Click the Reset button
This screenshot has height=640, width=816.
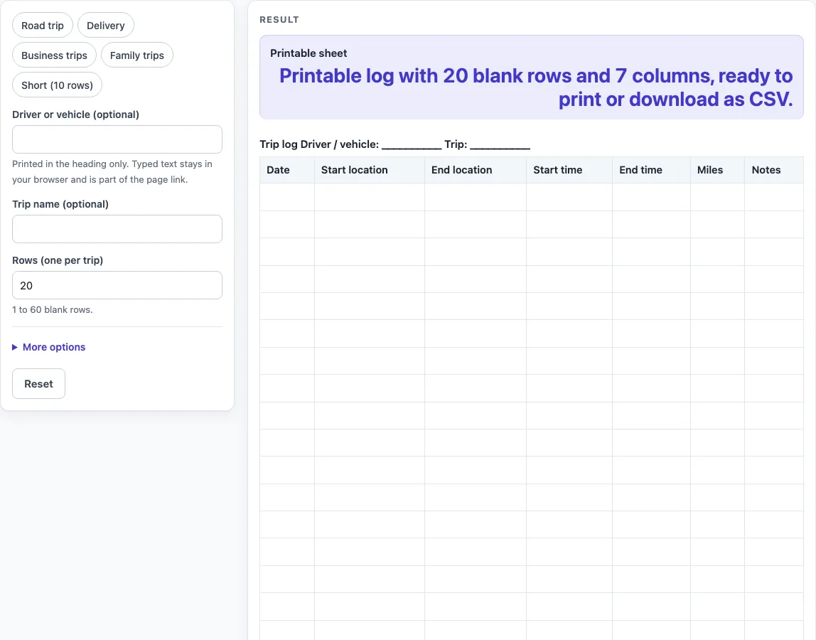(x=38, y=384)
